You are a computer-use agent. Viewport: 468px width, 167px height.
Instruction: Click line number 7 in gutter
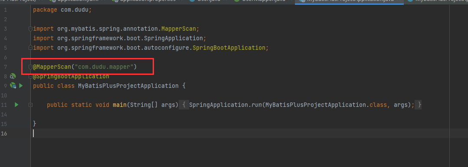coord(6,67)
